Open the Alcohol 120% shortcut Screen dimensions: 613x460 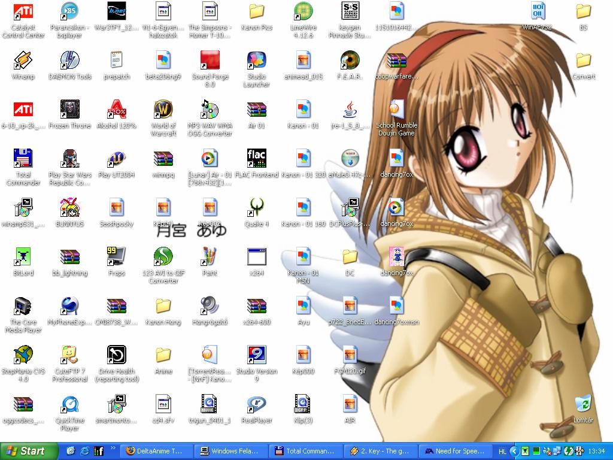point(117,110)
